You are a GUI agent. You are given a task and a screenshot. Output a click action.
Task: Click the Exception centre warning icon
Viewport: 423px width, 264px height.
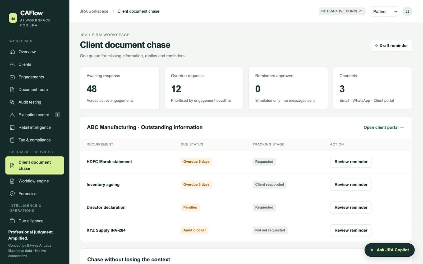coord(12,115)
